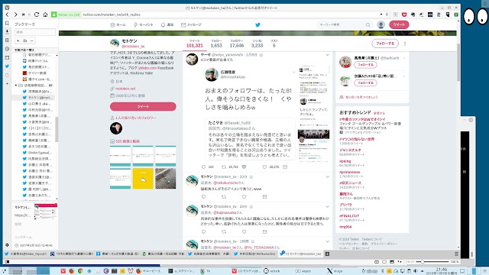Open Chrome from the taskbar
This screenshot has height=275, width=489.
tap(80, 271)
